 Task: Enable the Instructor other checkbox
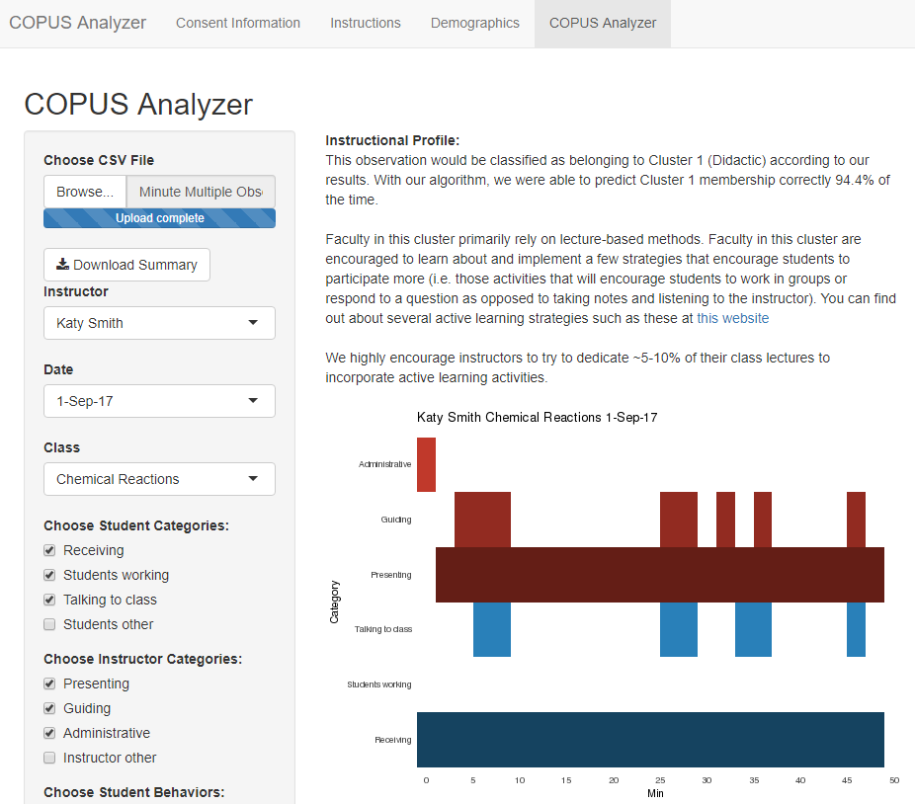coord(50,758)
